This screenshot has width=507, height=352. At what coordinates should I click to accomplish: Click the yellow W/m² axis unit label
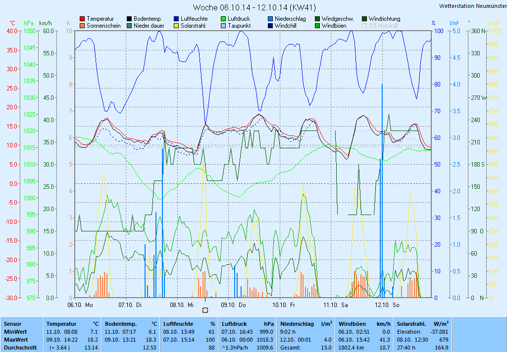493,23
